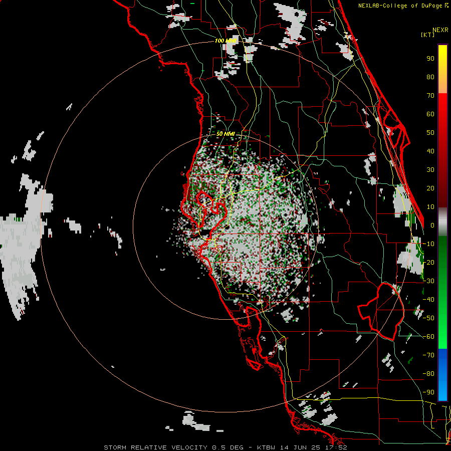Click the -50 value on velocity scale
Image resolution: width=451 pixels, height=451 pixels.
[x=428, y=318]
